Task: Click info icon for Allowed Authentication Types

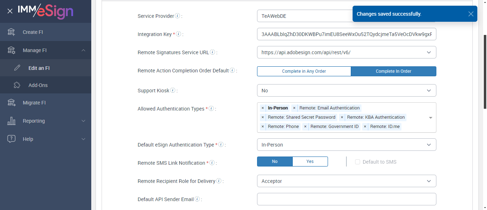Action: click(x=211, y=109)
